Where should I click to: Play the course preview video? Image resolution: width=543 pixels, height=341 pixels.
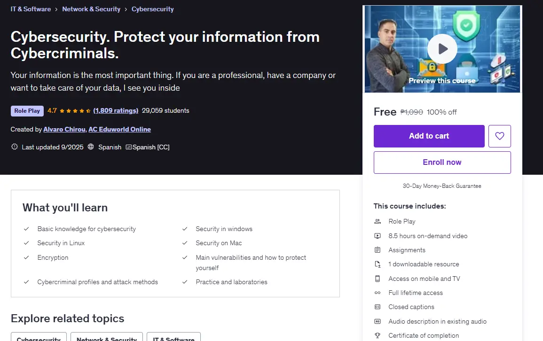442,49
